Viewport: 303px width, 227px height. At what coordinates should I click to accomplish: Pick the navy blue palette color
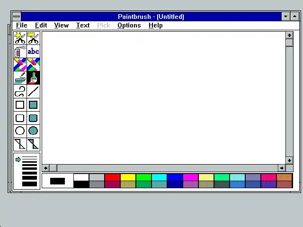pyautogui.click(x=175, y=184)
